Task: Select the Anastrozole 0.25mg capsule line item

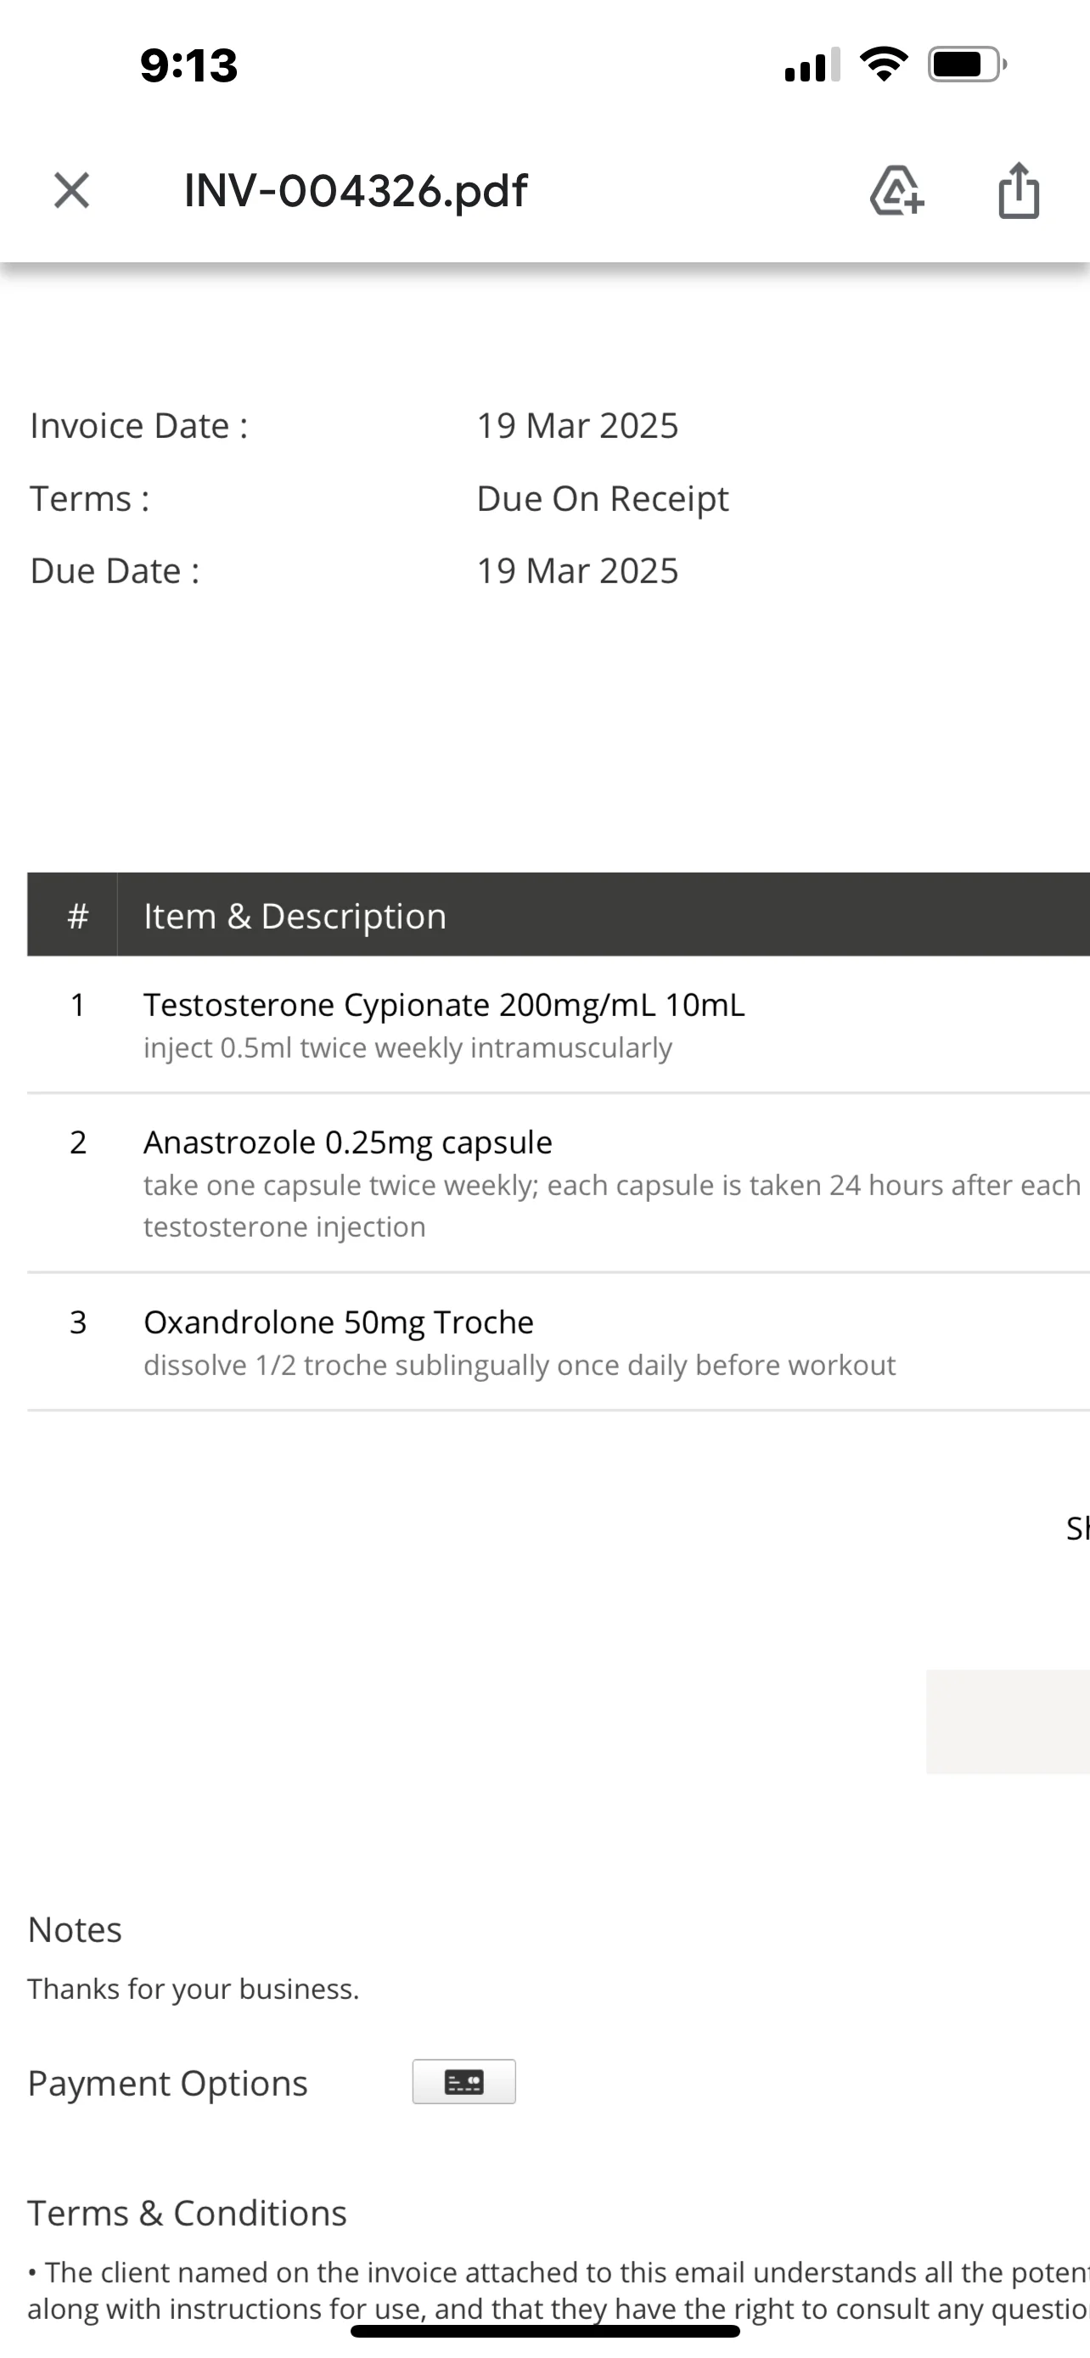Action: [559, 1182]
